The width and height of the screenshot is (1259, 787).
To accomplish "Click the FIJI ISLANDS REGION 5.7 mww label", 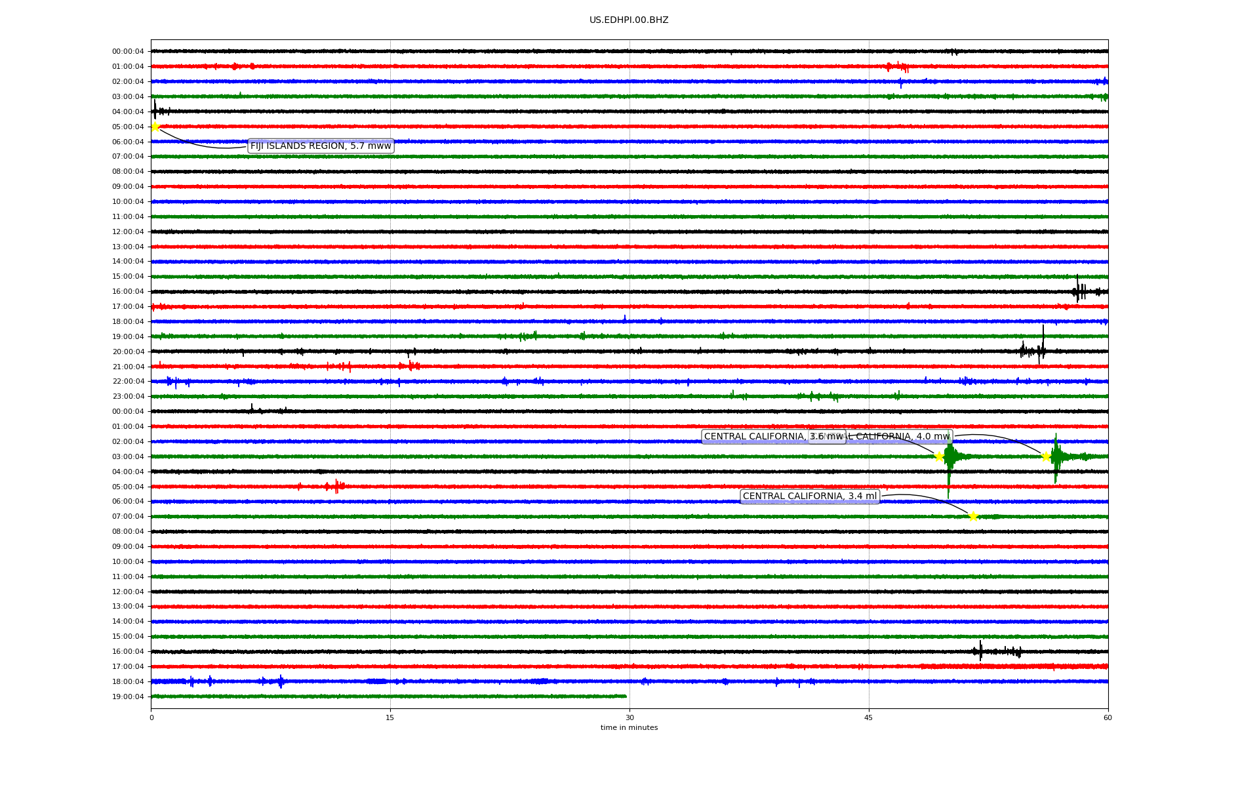I will [321, 146].
